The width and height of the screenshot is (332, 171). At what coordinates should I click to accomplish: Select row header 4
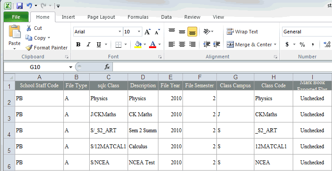[9, 130]
